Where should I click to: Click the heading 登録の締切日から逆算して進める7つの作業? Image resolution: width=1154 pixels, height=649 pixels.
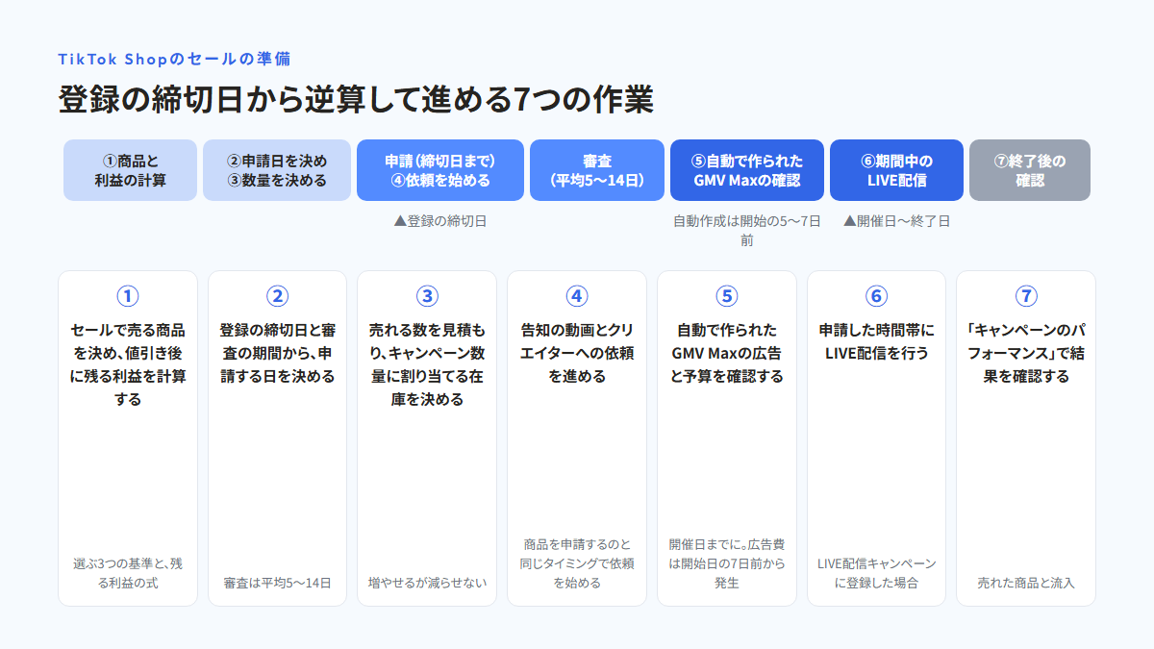point(356,100)
